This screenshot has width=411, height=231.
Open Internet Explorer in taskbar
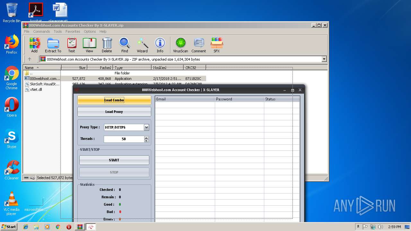[x=26, y=227]
